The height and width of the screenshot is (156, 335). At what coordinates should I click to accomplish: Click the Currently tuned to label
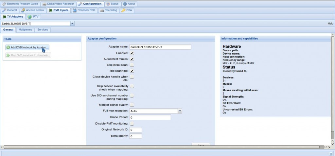coord(235,71)
